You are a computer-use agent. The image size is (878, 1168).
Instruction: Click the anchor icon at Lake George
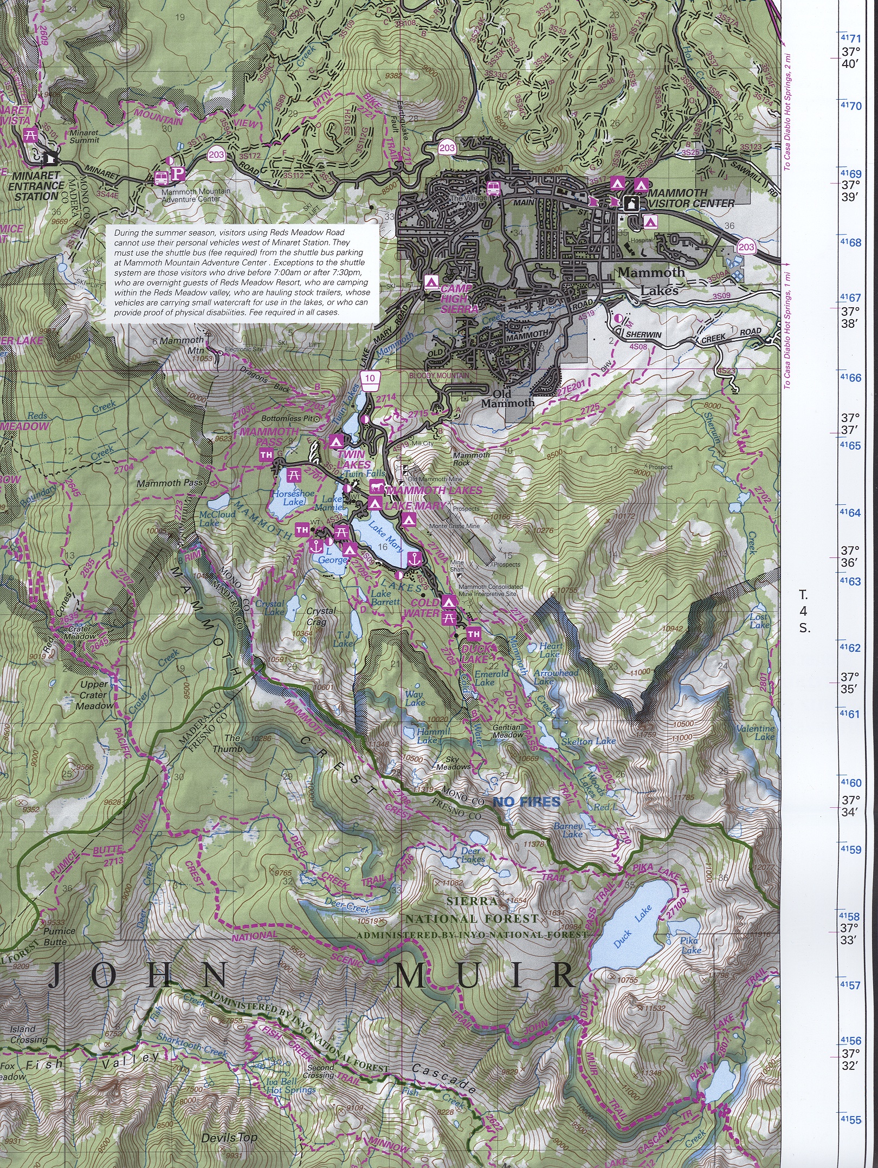[x=315, y=546]
